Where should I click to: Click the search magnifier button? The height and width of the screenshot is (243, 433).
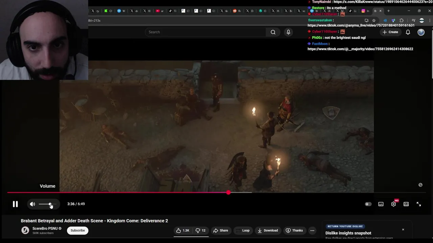pyautogui.click(x=273, y=32)
